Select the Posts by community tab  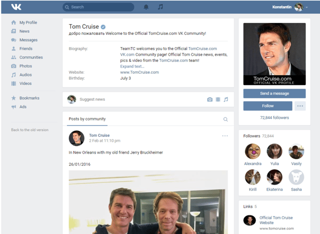coord(87,119)
